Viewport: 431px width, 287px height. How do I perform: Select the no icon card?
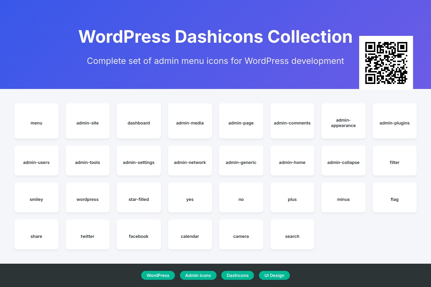tap(241, 197)
